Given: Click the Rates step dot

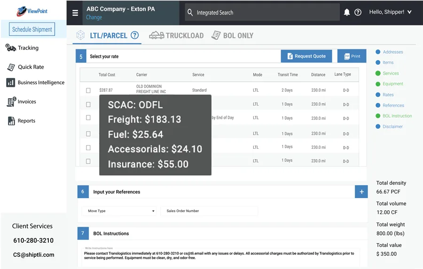Looking at the screenshot, I should (x=378, y=95).
